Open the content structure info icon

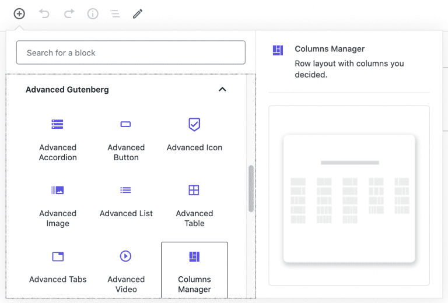(x=93, y=14)
